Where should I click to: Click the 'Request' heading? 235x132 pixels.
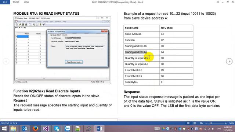pyautogui.click(x=20, y=100)
